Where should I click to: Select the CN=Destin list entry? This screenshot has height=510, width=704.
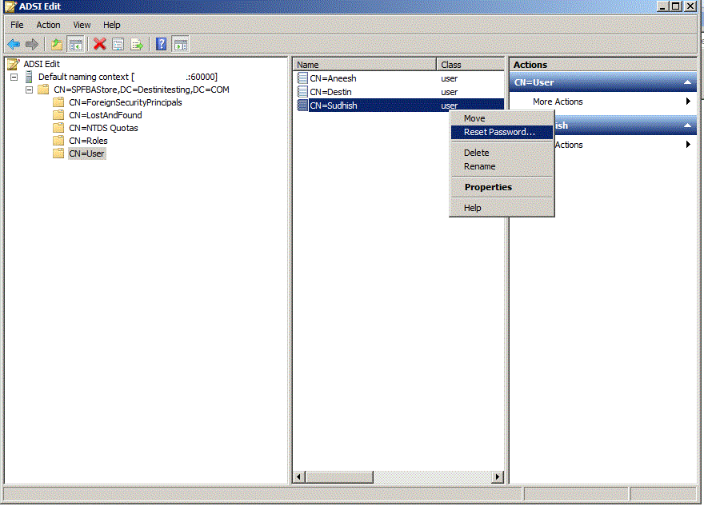point(330,92)
